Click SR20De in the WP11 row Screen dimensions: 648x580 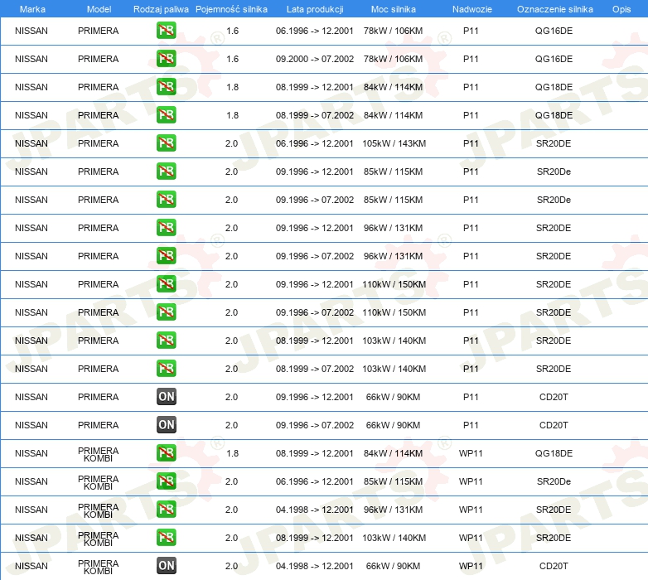(554, 481)
